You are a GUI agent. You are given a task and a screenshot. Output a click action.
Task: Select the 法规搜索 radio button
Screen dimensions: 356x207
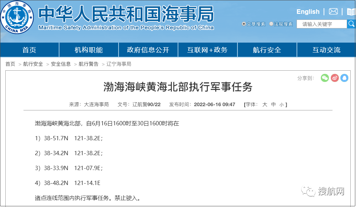click(x=272, y=24)
